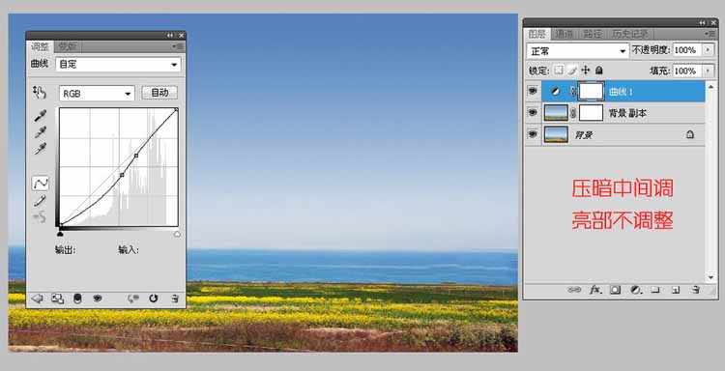This screenshot has height=371, width=725.
Task: Delete layer using the trash icon in layers panel
Action: pos(695,290)
